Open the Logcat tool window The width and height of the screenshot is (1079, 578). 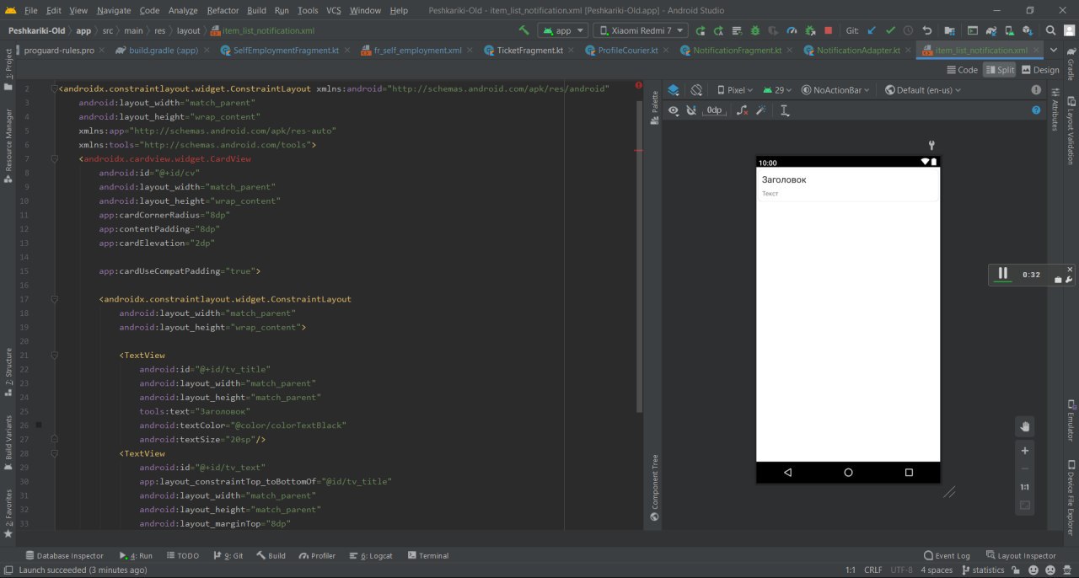coord(371,556)
